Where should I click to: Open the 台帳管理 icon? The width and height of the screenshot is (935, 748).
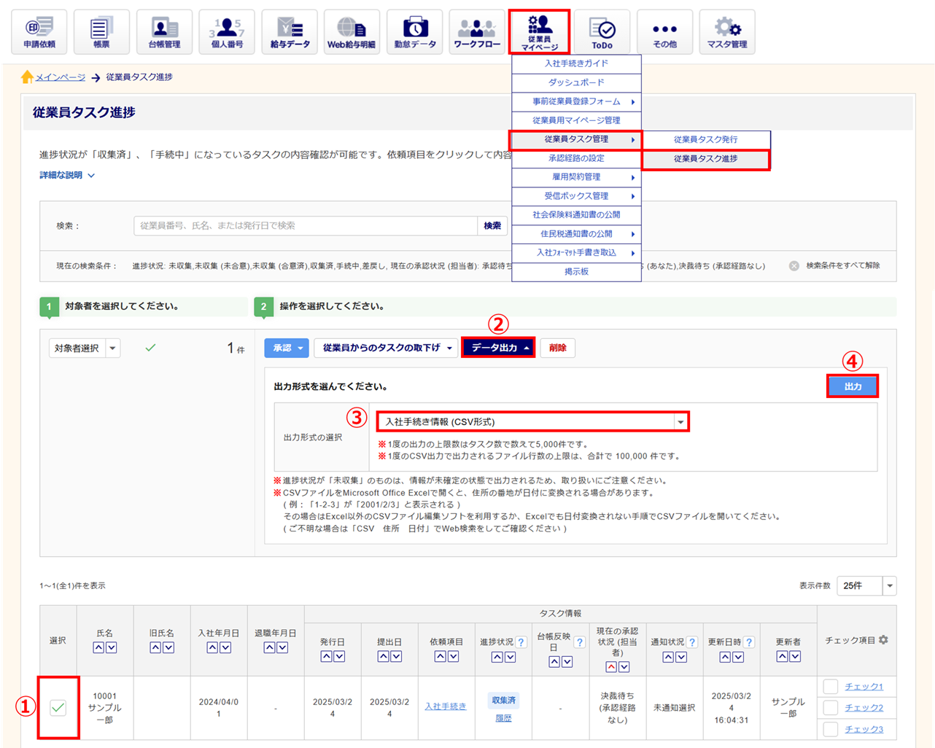tap(164, 32)
